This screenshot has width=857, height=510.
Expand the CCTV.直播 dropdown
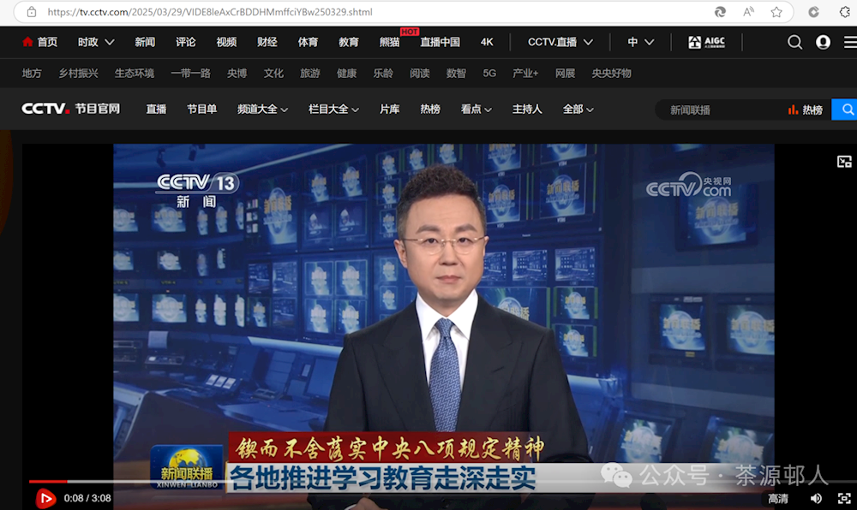(560, 42)
